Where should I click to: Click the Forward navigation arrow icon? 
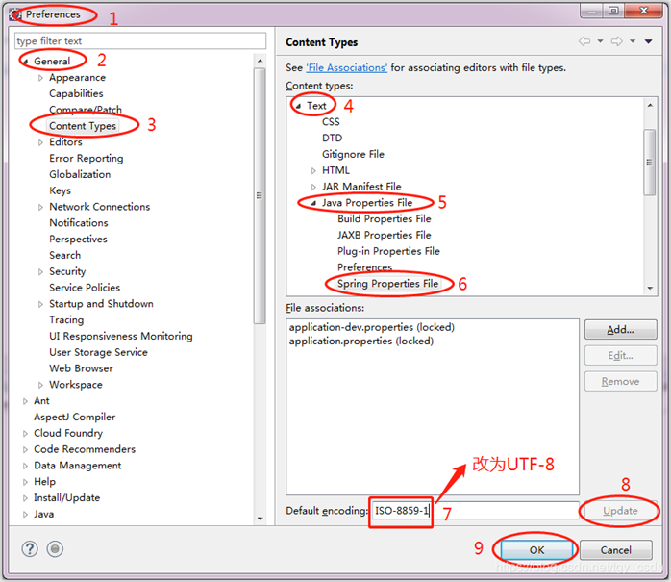coord(616,41)
